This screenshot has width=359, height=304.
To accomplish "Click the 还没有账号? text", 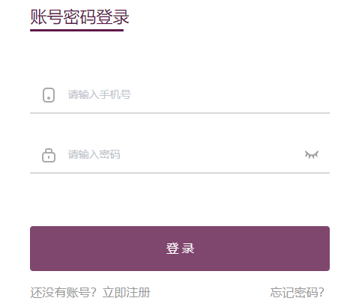I will [x=64, y=292].
